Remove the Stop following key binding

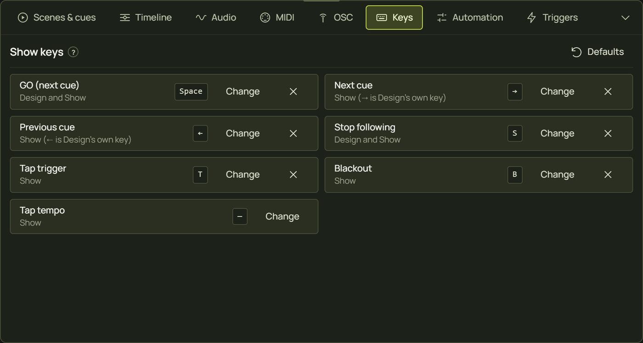[x=608, y=133]
